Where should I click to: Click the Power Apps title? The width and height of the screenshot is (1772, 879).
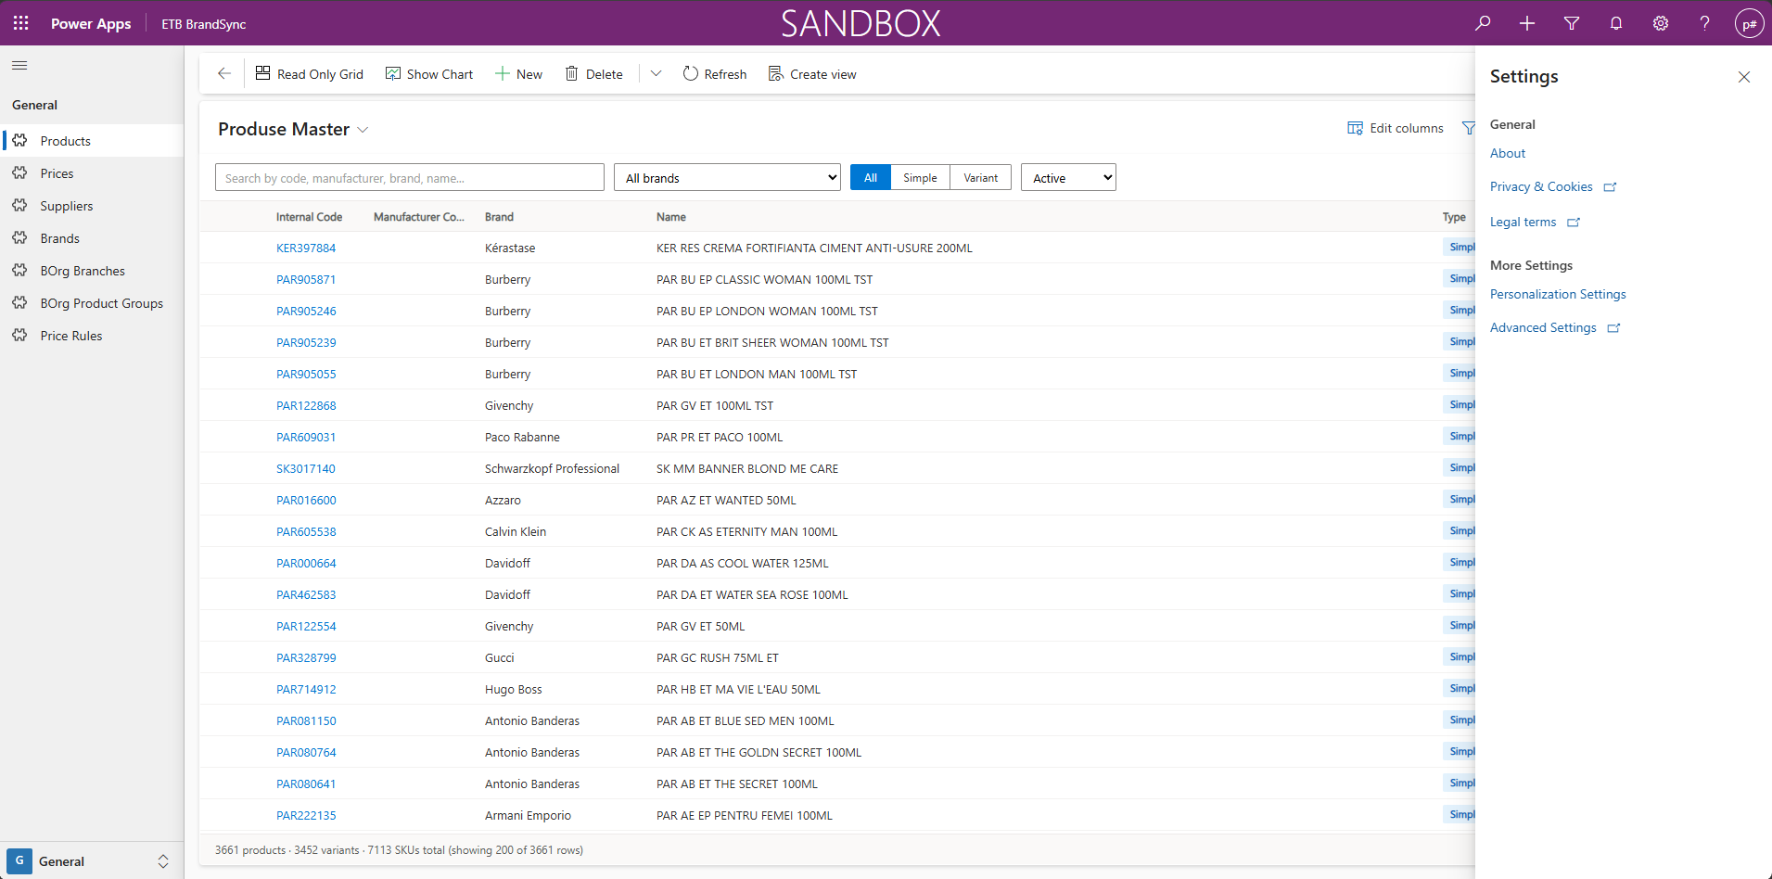coord(91,23)
